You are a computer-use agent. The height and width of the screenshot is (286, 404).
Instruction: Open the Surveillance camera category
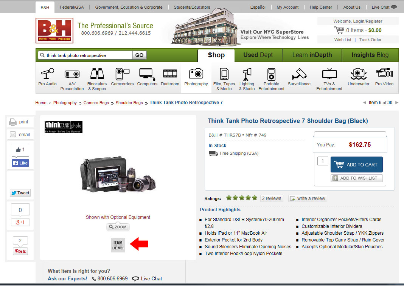pos(299,77)
